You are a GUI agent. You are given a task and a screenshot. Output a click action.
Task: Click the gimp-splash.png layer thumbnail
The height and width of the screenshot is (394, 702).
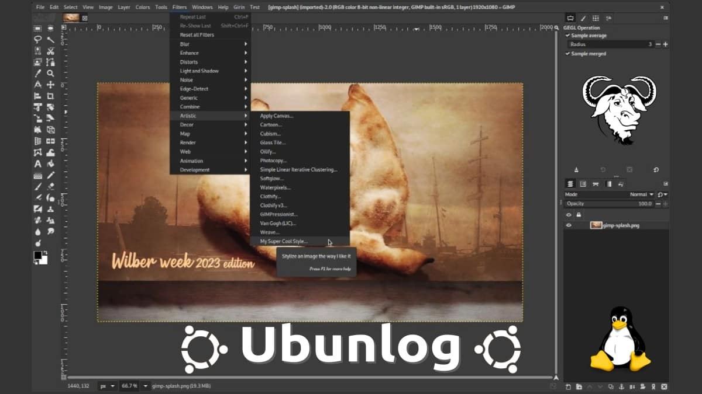[596, 225]
